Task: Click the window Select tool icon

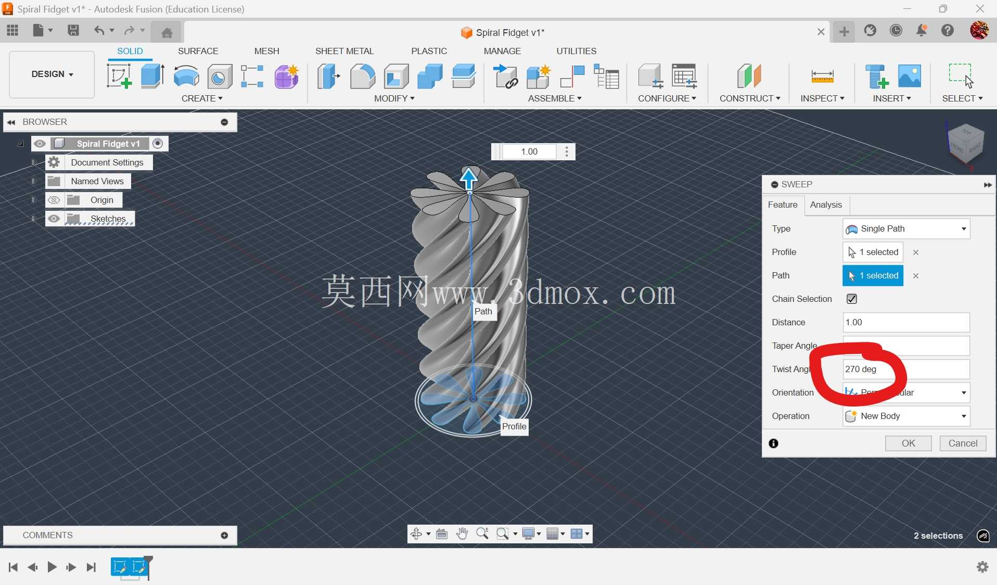Action: pyautogui.click(x=961, y=76)
